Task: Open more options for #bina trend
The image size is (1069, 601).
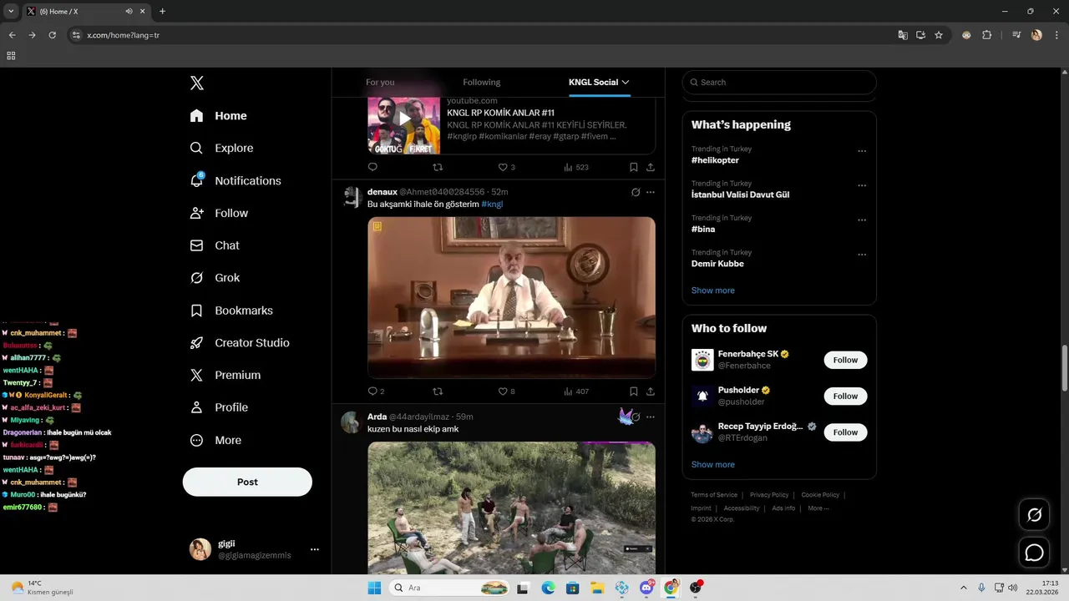Action: (x=862, y=220)
